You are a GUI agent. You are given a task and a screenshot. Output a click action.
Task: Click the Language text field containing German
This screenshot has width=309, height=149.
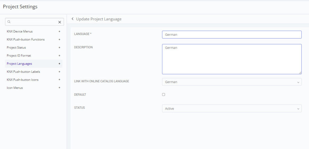[x=232, y=35]
